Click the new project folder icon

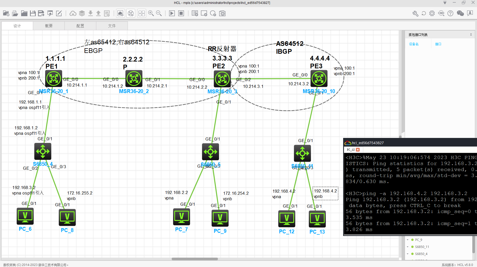tap(6, 13)
